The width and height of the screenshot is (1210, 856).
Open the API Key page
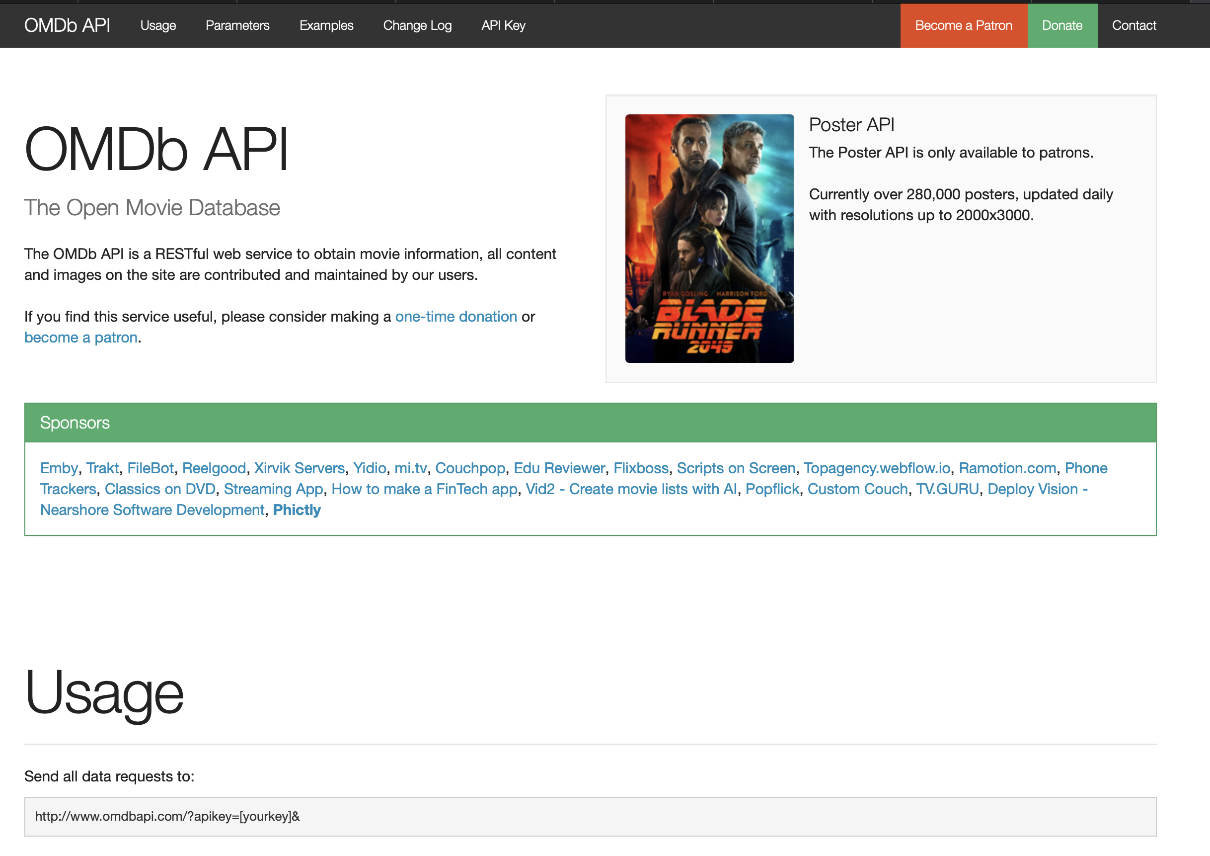point(503,25)
